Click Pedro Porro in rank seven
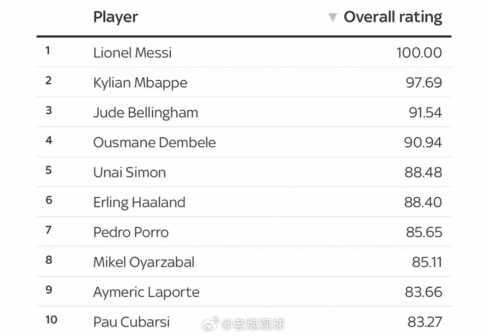Viewport: 488px width, 336px height. pos(131,233)
